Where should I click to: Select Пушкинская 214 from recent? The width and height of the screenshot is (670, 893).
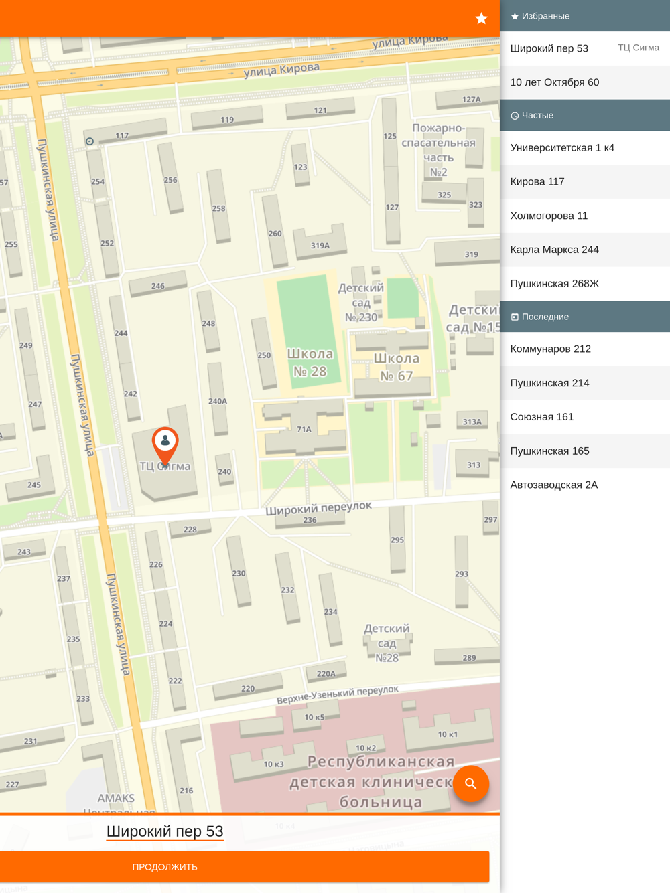(x=584, y=383)
